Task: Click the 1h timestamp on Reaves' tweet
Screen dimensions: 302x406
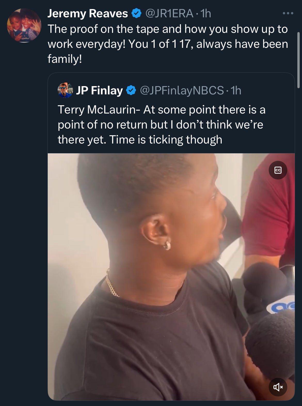Action: pyautogui.click(x=206, y=13)
